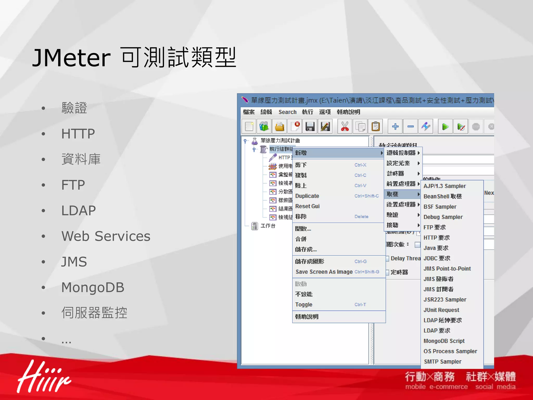Select the 單線壓力測試計畫 flask icon
Image resolution: width=533 pixels, height=400 pixels.
pos(255,141)
